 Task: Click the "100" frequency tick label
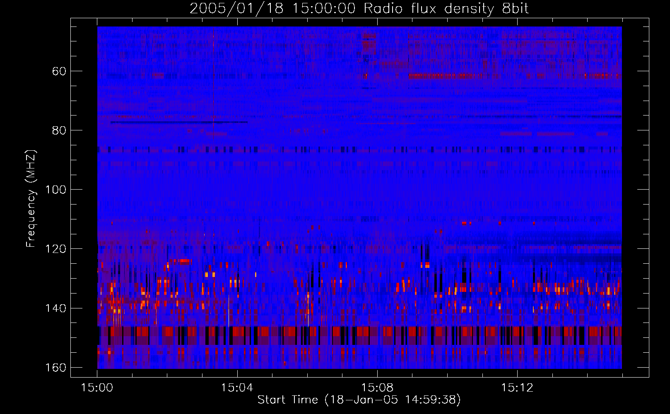pyautogui.click(x=55, y=190)
